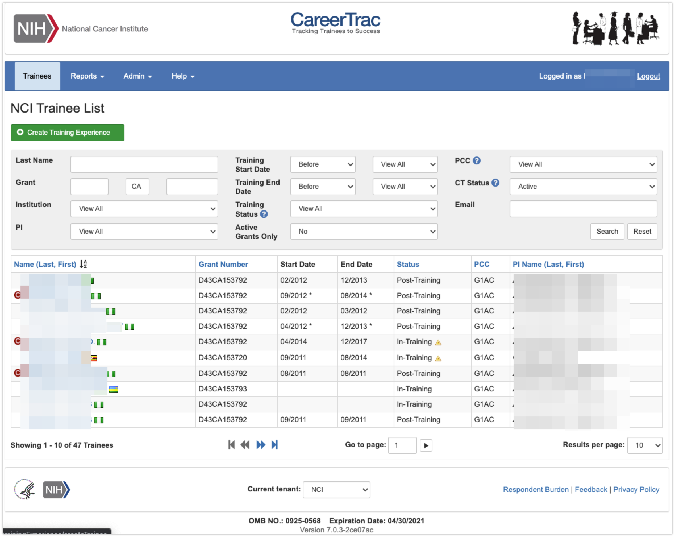Click the previous page double-arrow icon
Viewport: 675px width, 537px height.
click(x=245, y=445)
